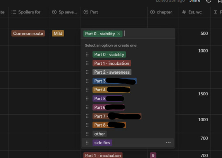222x158 pixels.
Task: Select the pink Part 6 option
Action: 109,107
